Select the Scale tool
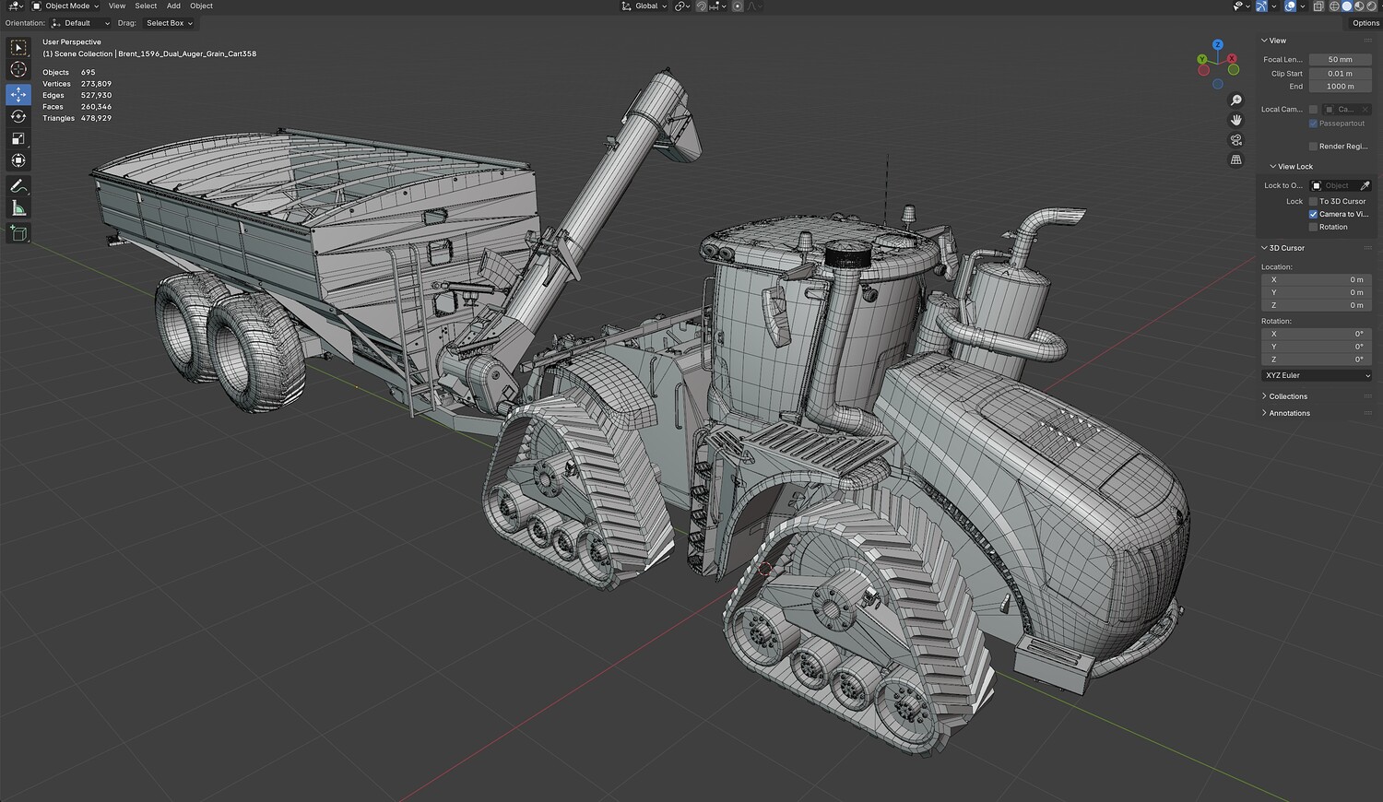Screen dimensions: 1383x802 pos(18,138)
